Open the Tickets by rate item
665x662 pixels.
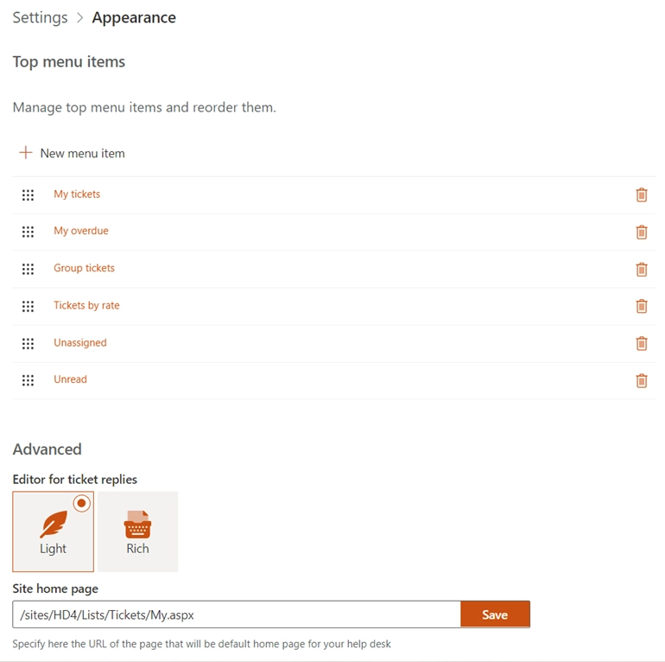coord(86,306)
